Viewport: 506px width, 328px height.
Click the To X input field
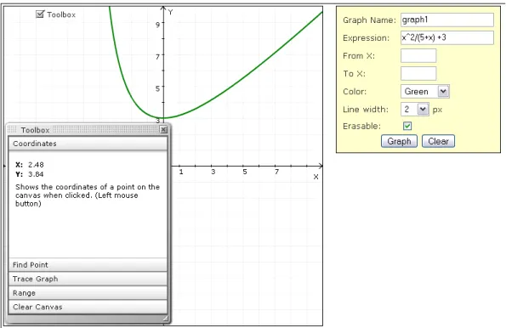click(x=418, y=73)
